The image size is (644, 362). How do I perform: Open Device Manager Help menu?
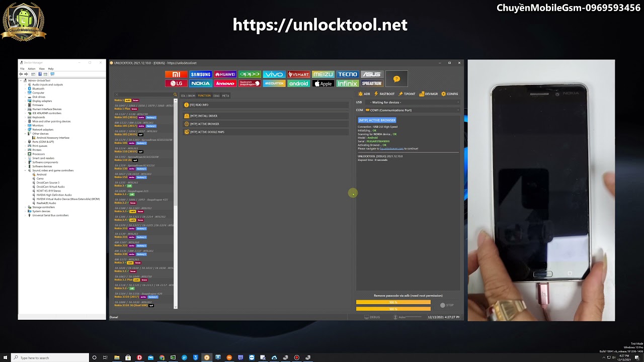pos(51,68)
